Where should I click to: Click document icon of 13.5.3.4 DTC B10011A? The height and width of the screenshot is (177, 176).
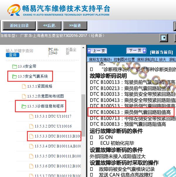pyautogui.click(x=31, y=146)
